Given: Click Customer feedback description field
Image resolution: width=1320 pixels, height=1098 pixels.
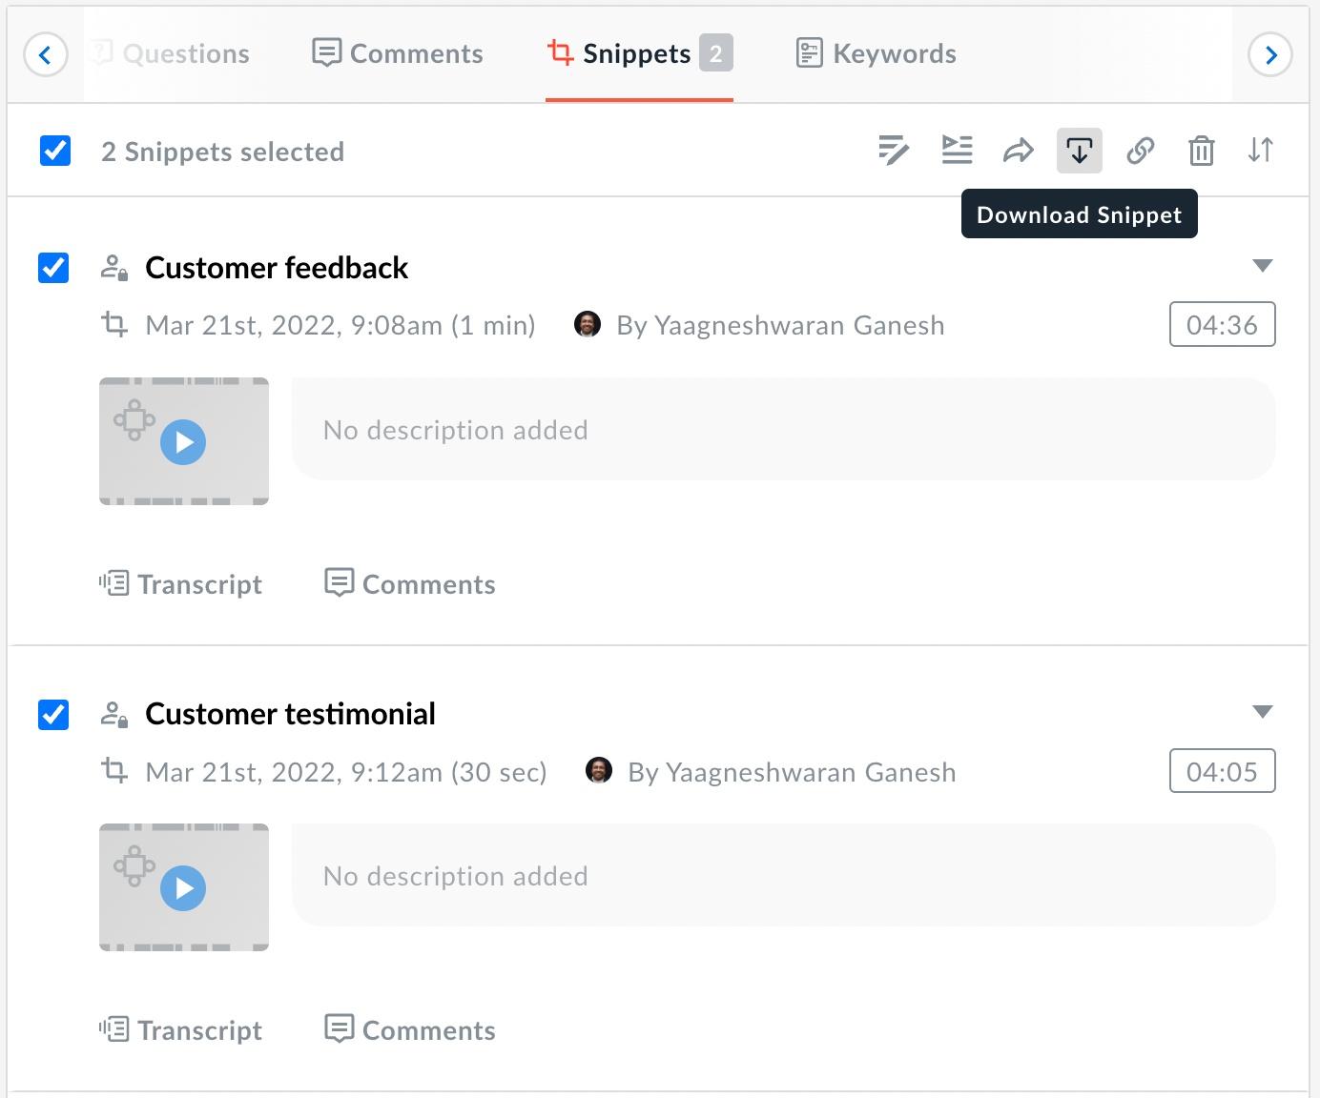Looking at the screenshot, I should 783,429.
